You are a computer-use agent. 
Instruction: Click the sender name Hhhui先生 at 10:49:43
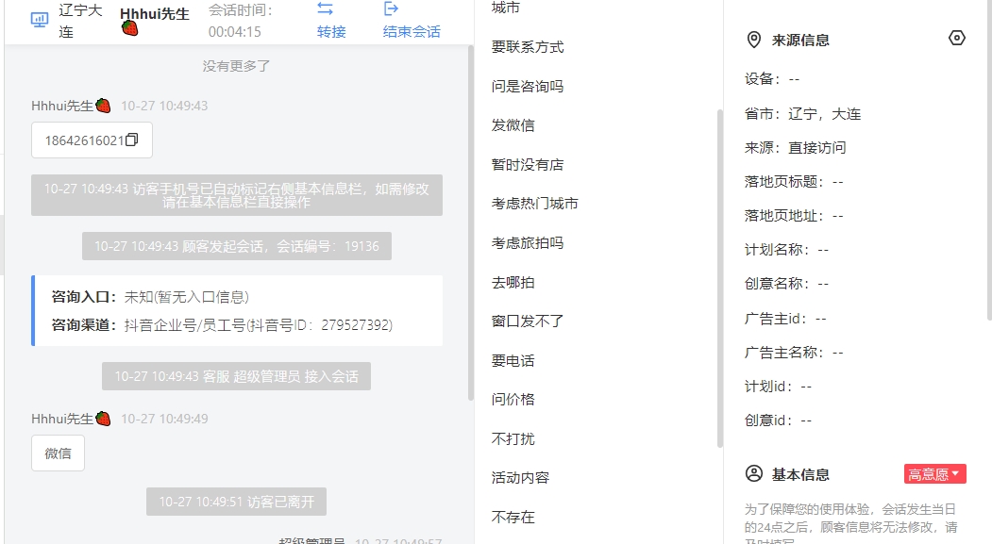[x=62, y=106]
